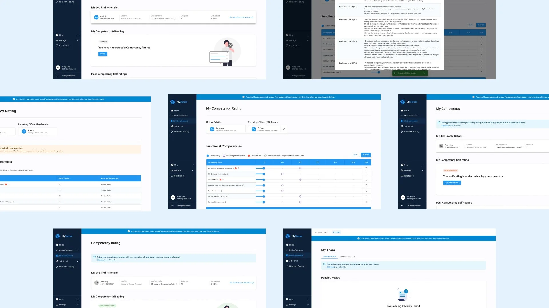Expand Job Portal chevron in Competency Rating sidebar
The height and width of the screenshot is (308, 549).
coord(78,261)
